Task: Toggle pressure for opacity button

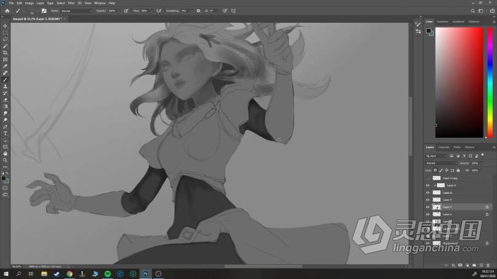Action: click(x=126, y=11)
